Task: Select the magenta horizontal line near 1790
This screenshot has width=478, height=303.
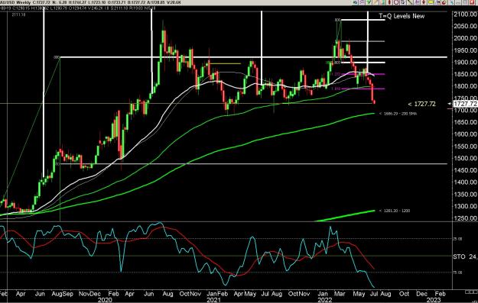Action: click(363, 89)
